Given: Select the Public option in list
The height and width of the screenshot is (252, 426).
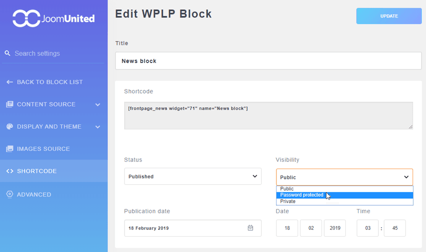Looking at the screenshot, I should [x=287, y=189].
